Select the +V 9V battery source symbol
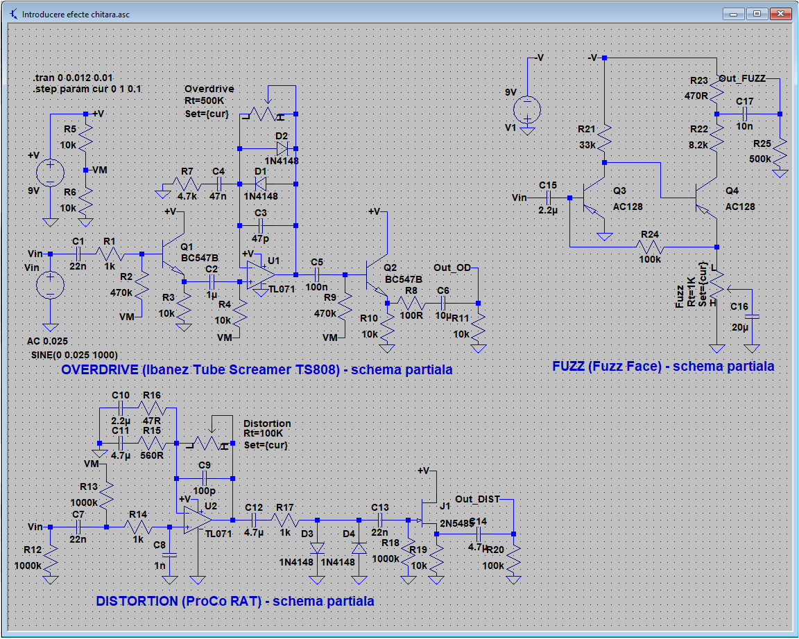 pos(51,173)
